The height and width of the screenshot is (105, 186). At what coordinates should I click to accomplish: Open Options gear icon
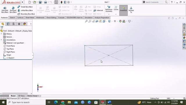click(x=69, y=2)
